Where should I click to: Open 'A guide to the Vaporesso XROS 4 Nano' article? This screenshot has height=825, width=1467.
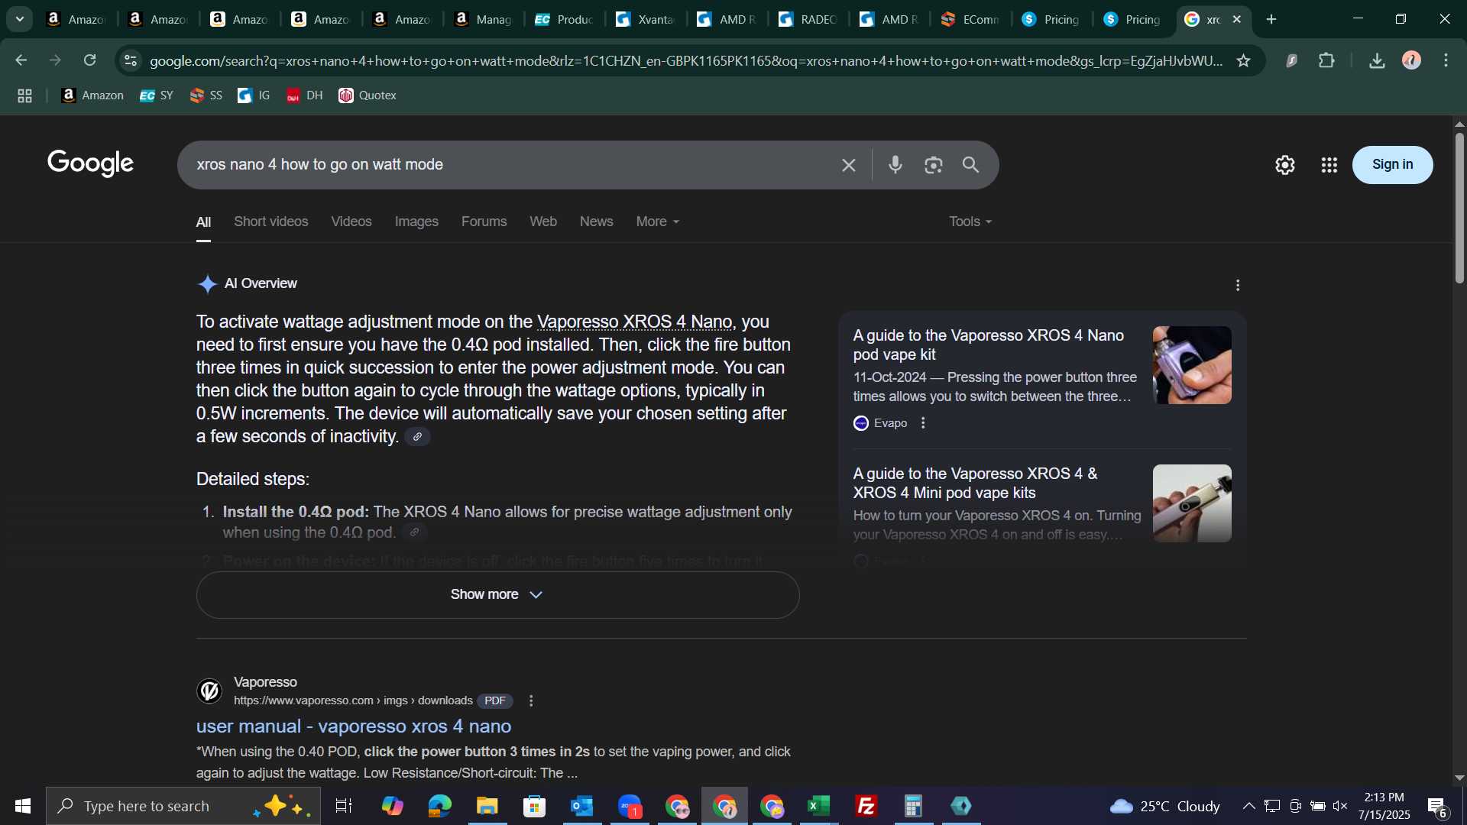989,345
